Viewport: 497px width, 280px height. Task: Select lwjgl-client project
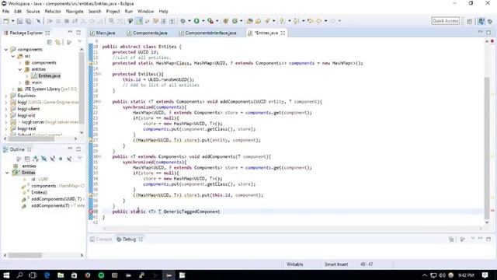[x=29, y=109]
